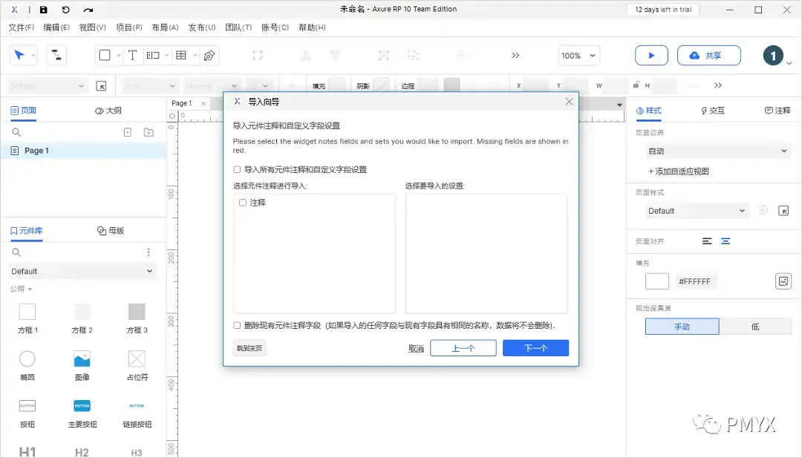Viewport: 802px width, 458px height.
Task: Select the rectangle shape tool
Action: click(104, 54)
